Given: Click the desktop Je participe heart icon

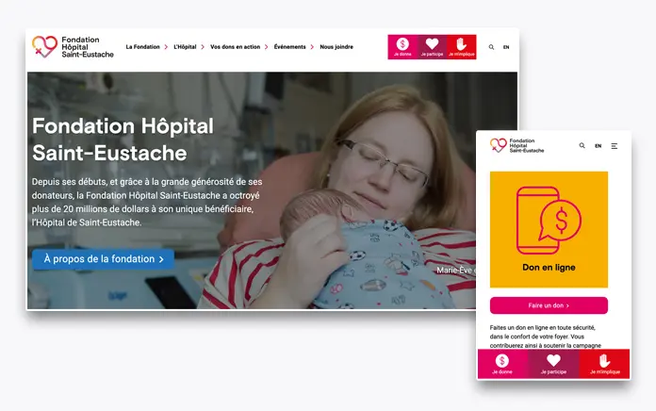Looking at the screenshot, I should point(432,43).
